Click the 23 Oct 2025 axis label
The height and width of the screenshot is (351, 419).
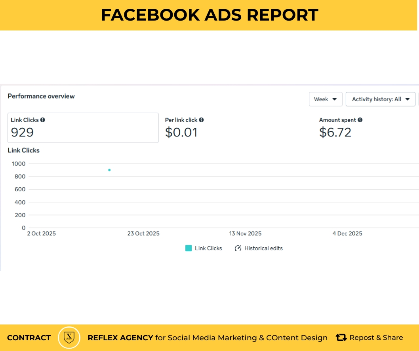(x=143, y=233)
